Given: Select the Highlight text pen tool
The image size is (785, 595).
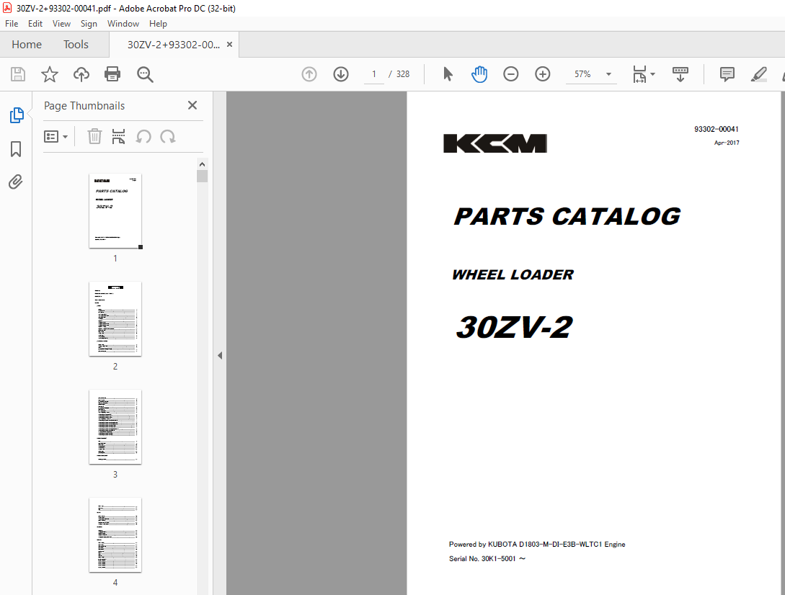Looking at the screenshot, I should tap(759, 74).
